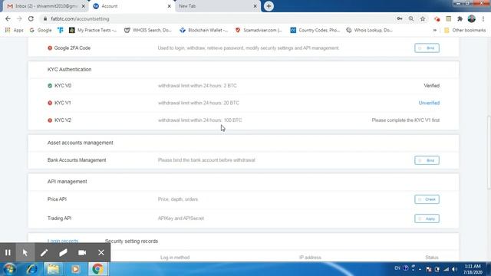491x276 pixels.
Task: Click the fatbtc.com address bar
Action: click(219, 18)
